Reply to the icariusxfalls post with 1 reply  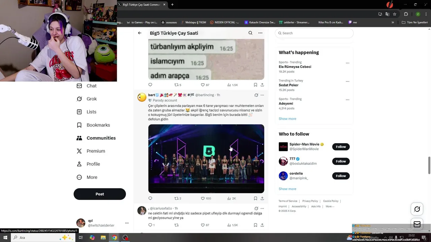click(x=152, y=225)
